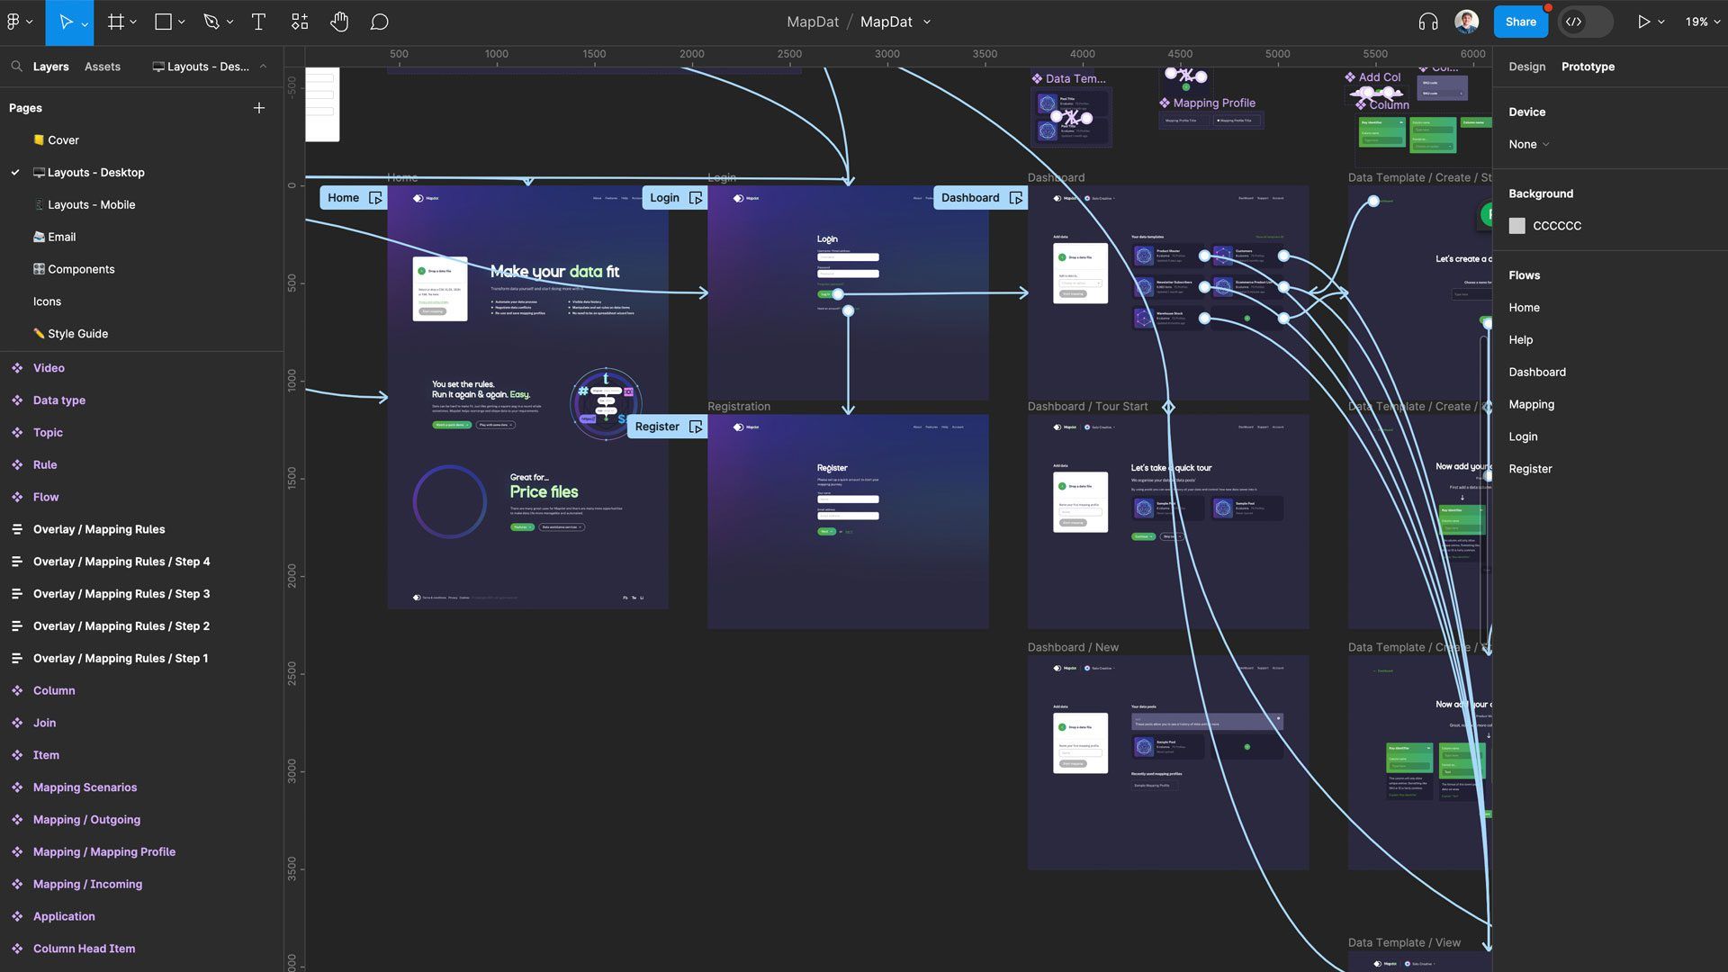Viewport: 1728px width, 972px height.
Task: Select the Pen tool
Action: point(211,22)
